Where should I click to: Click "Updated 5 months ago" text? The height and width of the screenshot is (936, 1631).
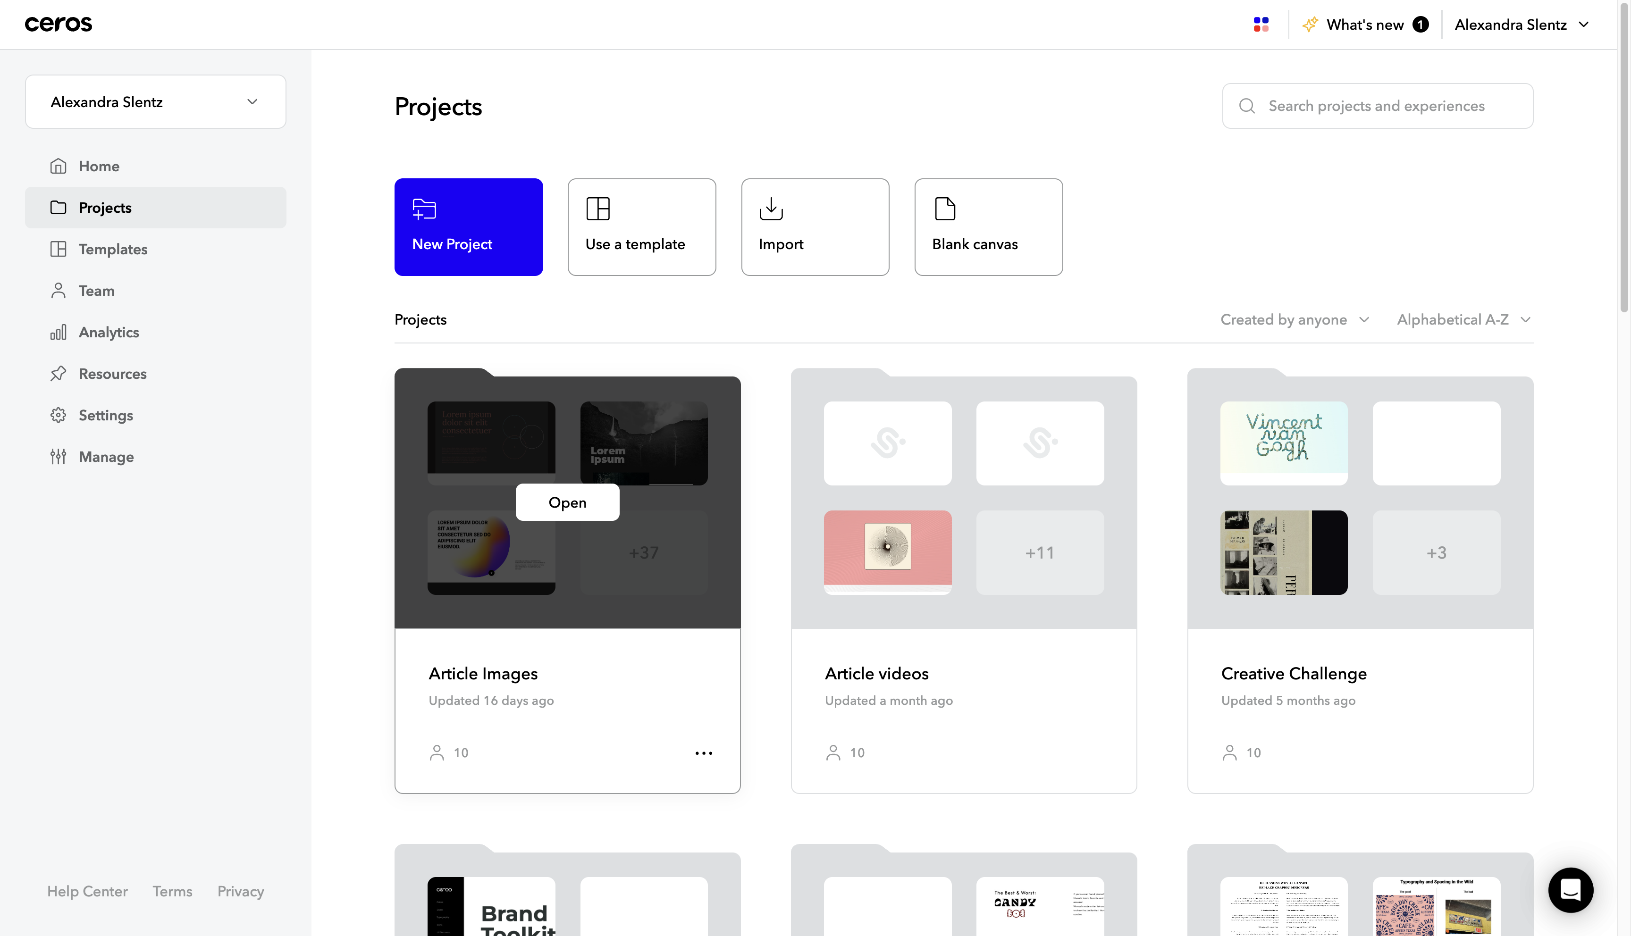pos(1288,700)
